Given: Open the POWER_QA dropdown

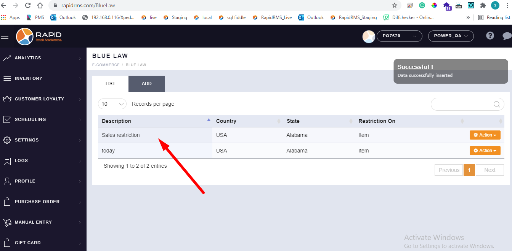Looking at the screenshot, I should tap(451, 36).
